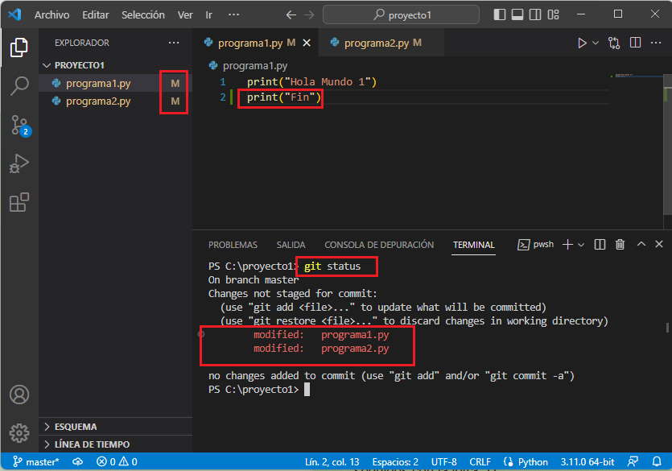Publish to cloud icon in status bar
This screenshot has width=672, height=471.
(x=77, y=461)
